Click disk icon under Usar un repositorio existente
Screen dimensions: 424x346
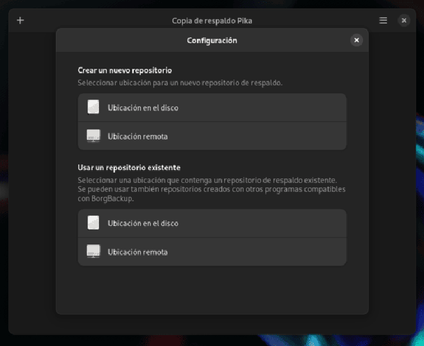(x=93, y=223)
